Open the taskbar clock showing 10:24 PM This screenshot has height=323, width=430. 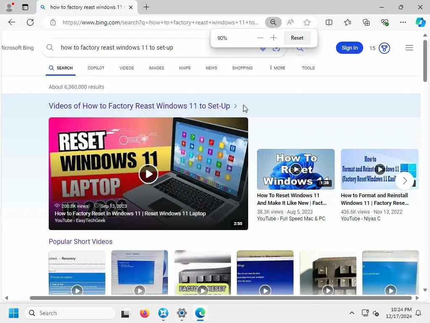click(399, 313)
